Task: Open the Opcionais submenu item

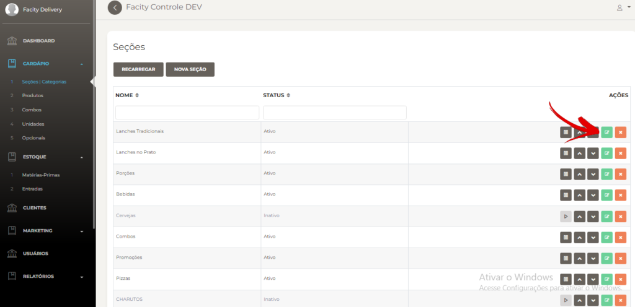Action: pos(33,138)
